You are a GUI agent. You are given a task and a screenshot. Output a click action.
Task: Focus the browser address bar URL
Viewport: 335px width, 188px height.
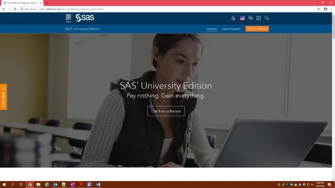pyautogui.click(x=71, y=9)
